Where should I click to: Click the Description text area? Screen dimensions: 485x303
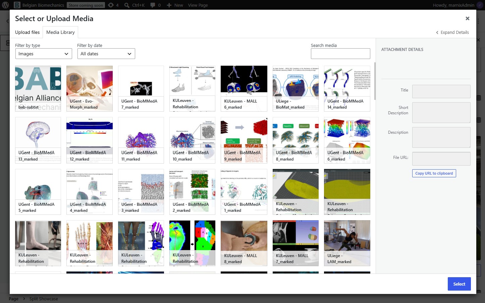pos(441,137)
